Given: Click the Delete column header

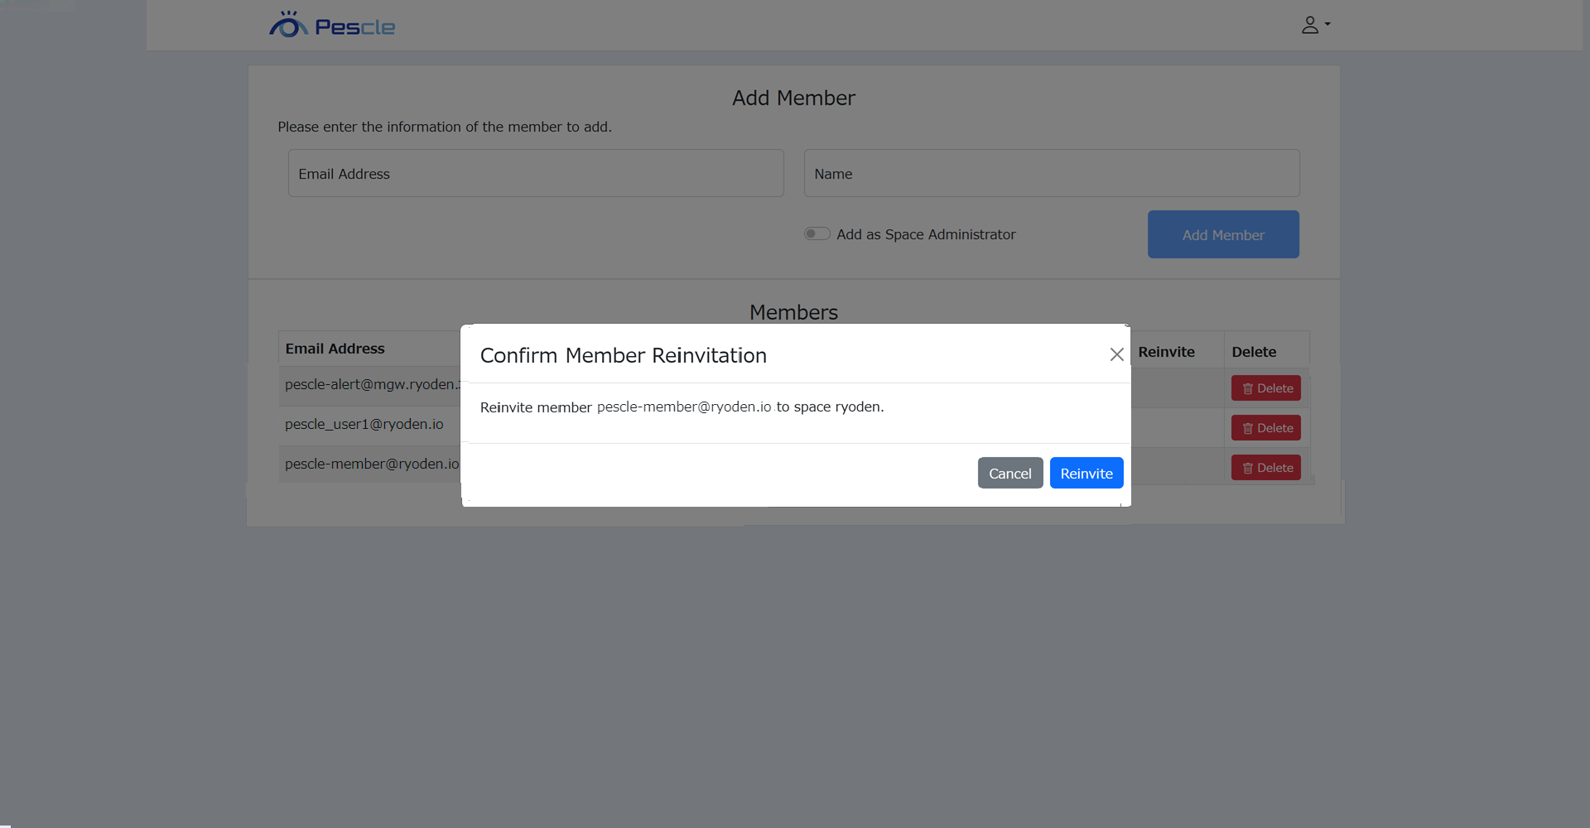Looking at the screenshot, I should pos(1253,352).
